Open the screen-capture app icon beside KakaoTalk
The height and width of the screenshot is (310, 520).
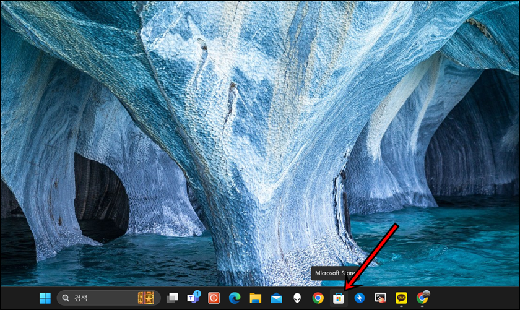pos(380,298)
